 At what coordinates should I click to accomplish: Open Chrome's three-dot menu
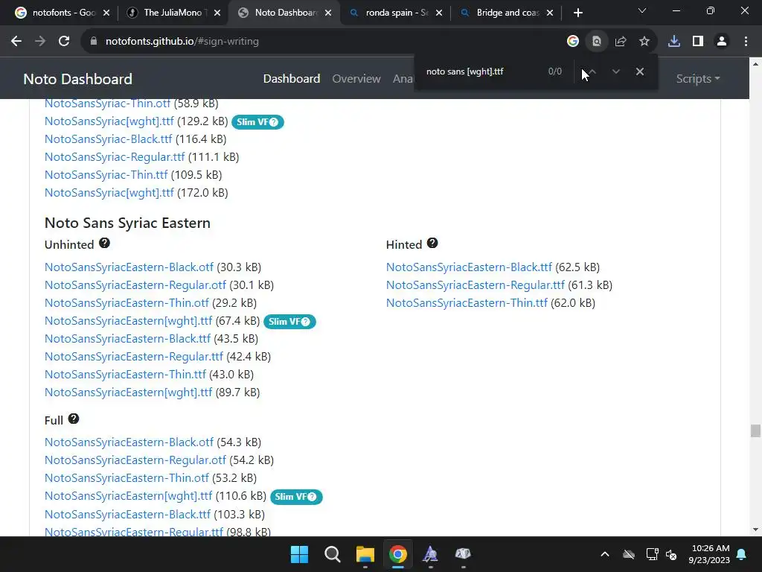746,42
